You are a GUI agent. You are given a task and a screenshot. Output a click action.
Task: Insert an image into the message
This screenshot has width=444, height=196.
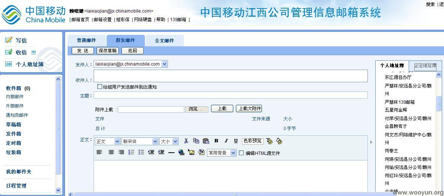pyautogui.click(x=191, y=152)
